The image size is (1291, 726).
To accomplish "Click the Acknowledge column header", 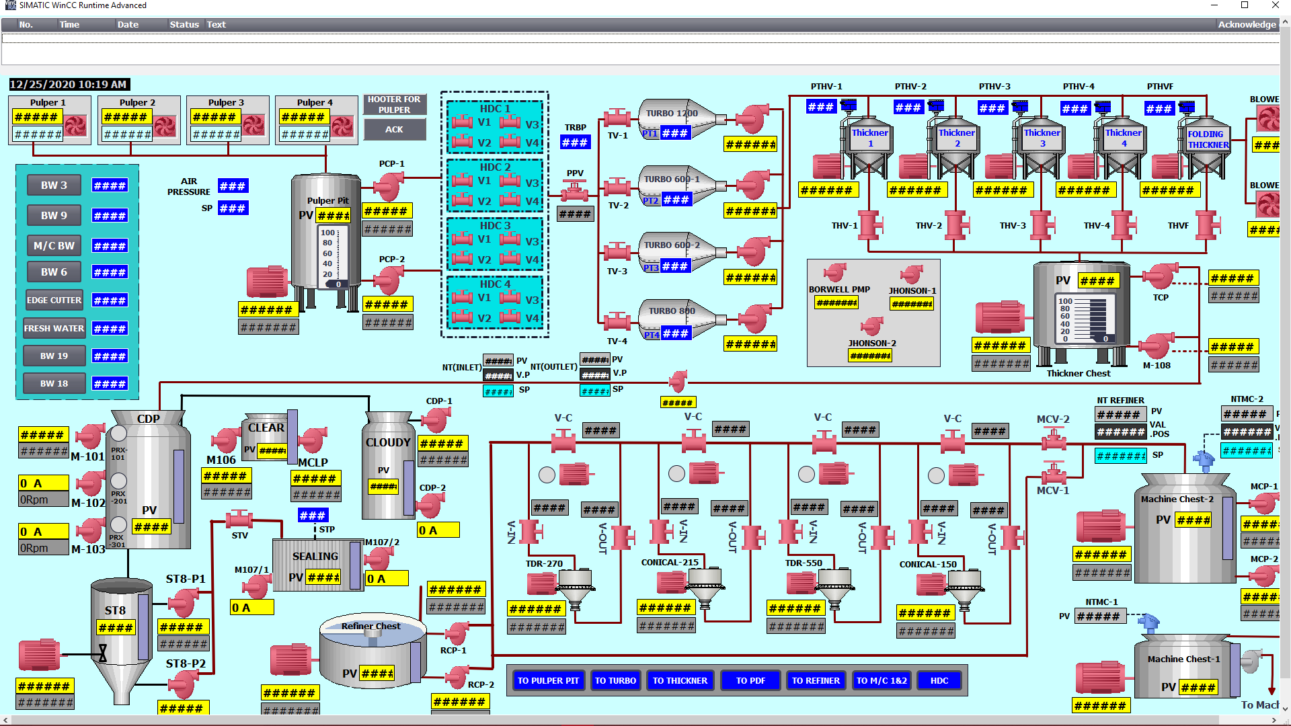I will (x=1247, y=25).
